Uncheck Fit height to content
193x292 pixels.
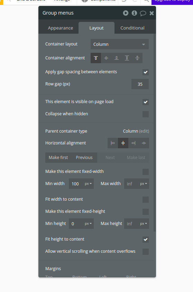(146, 240)
